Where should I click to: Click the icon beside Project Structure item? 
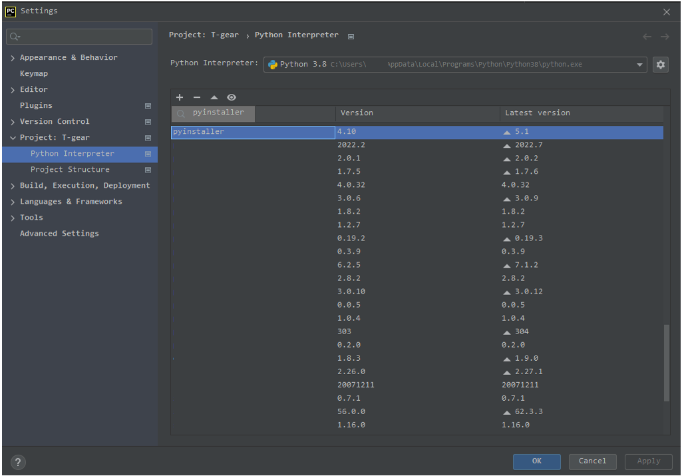[148, 170]
